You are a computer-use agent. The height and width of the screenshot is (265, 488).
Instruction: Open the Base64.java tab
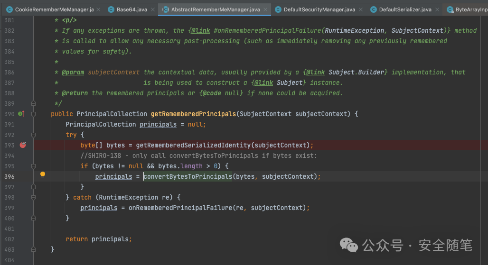(x=131, y=9)
